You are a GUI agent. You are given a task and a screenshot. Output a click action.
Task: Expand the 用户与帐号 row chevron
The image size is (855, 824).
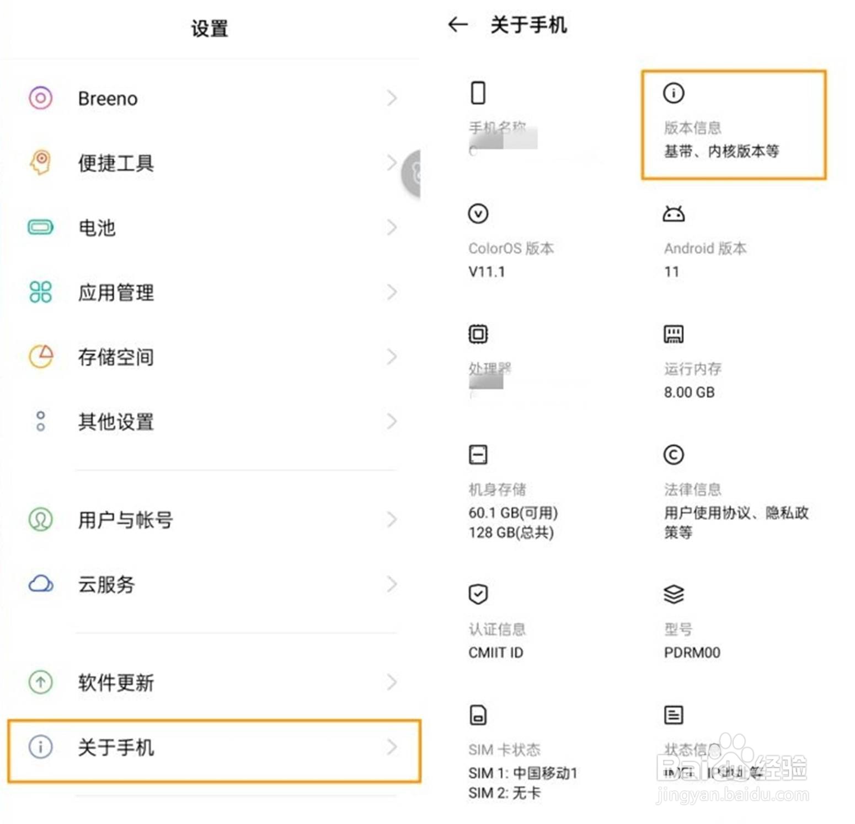tap(392, 519)
